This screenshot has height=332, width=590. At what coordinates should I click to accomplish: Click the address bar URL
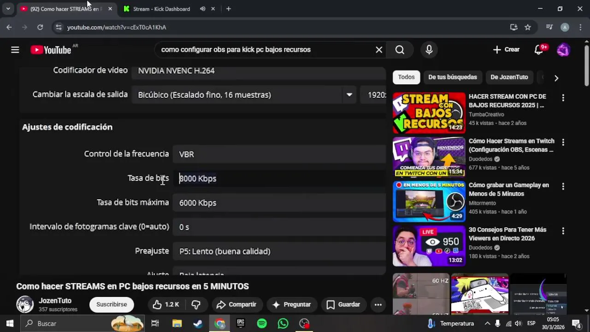tap(117, 27)
